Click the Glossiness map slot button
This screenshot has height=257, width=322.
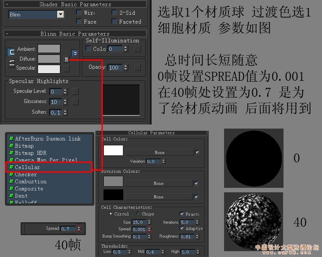coord(75,102)
